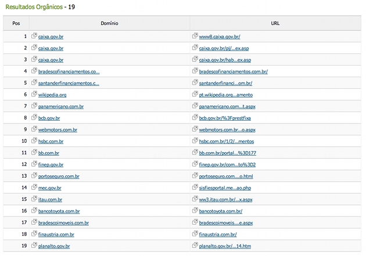Click external-link icon beside bancotoyota.com.br domain

pos(34,211)
